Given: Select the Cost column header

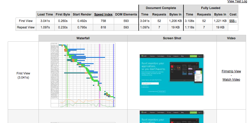Looking at the screenshot, I should [233, 14].
